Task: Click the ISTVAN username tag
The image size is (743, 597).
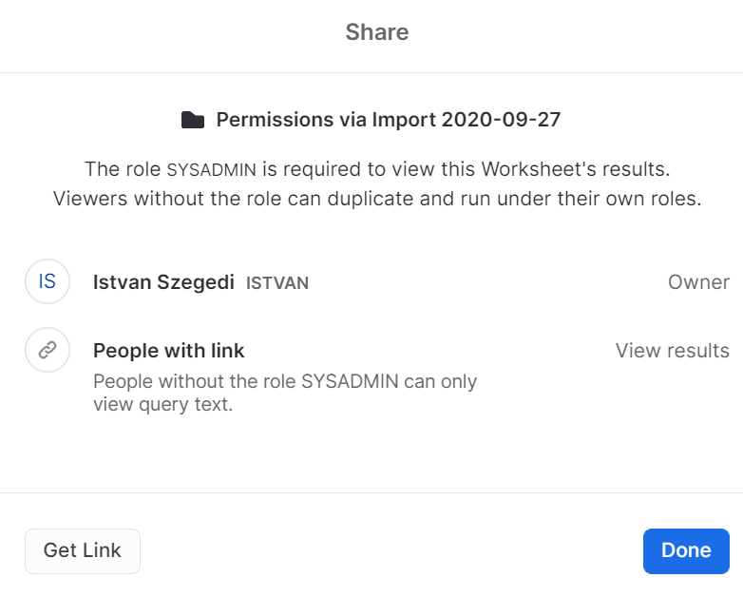Action: click(x=277, y=283)
